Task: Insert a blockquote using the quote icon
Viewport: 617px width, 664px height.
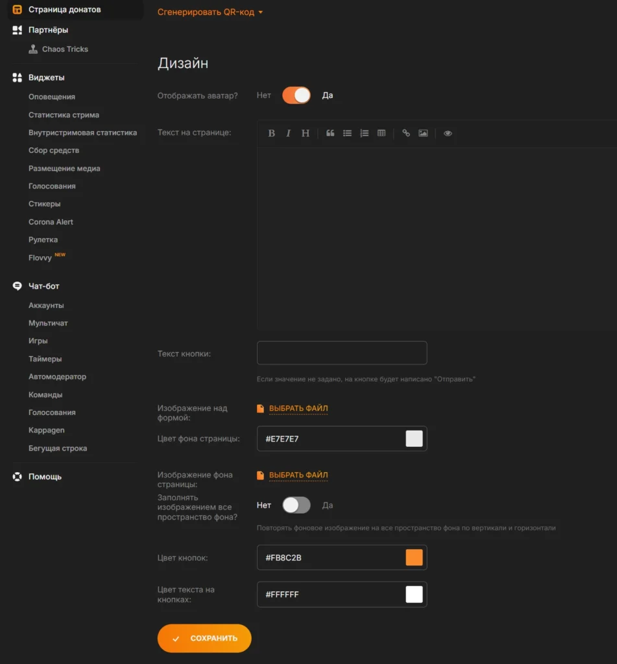Action: point(330,133)
